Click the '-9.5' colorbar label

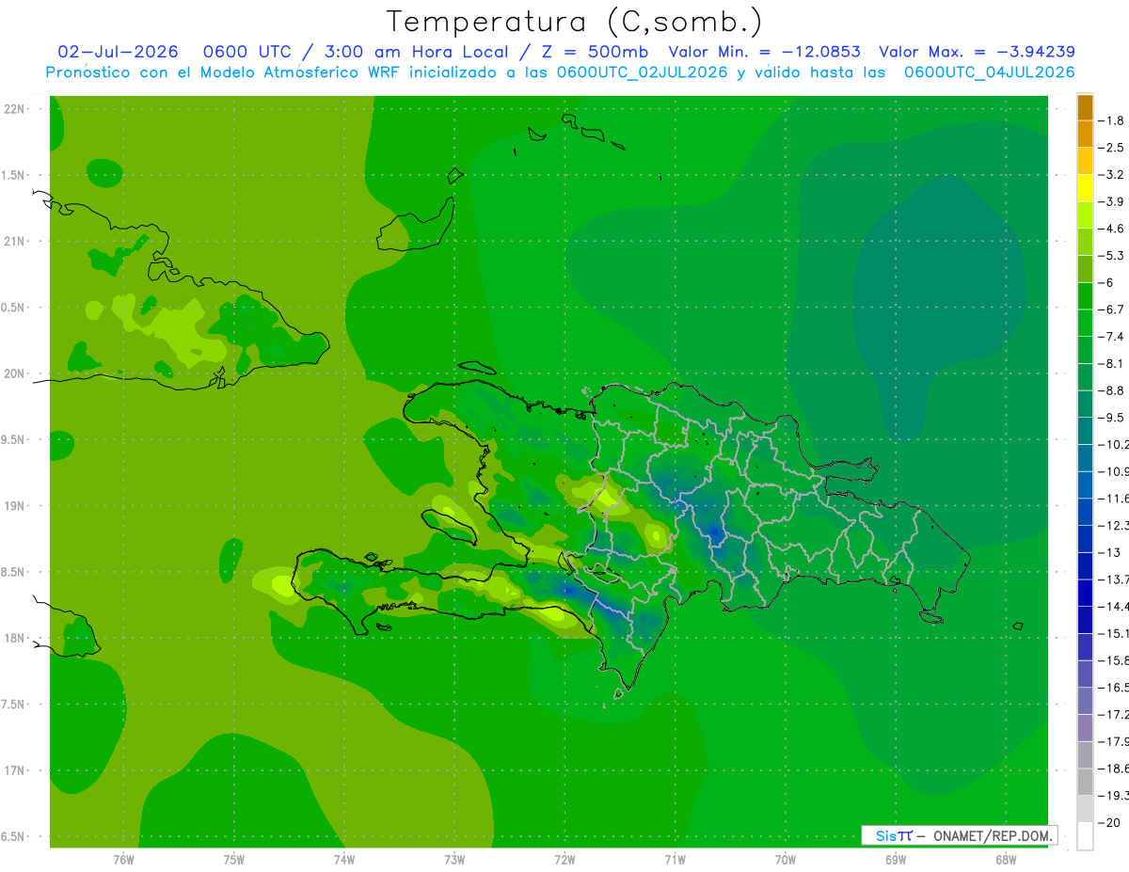[1112, 418]
